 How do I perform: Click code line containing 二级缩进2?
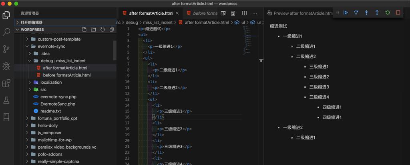[169, 88]
